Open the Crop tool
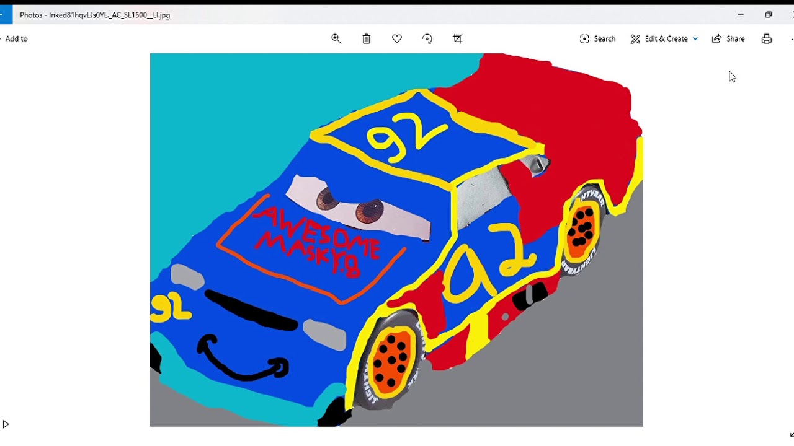794x446 pixels. point(458,38)
